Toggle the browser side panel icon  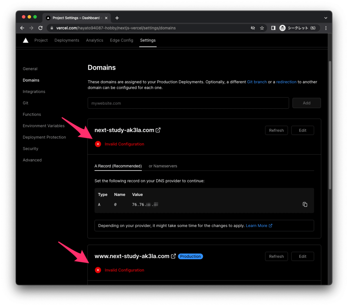click(273, 28)
